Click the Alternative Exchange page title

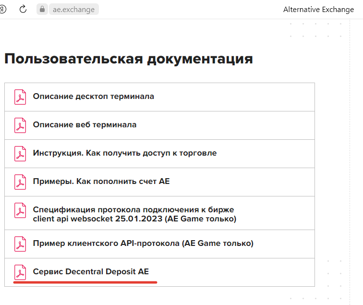coord(318,10)
